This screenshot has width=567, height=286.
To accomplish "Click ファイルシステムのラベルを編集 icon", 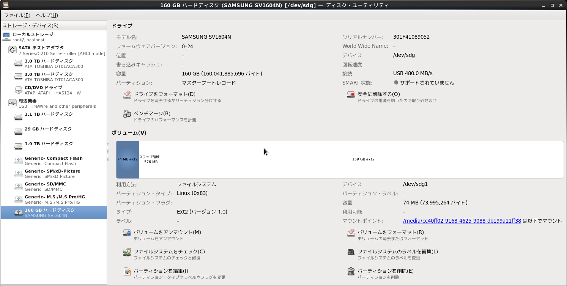I will tap(351, 252).
